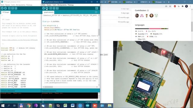Click Save sketch icon in TFTGraph window
The height and width of the screenshot is (108, 193).
click(x=16, y=8)
